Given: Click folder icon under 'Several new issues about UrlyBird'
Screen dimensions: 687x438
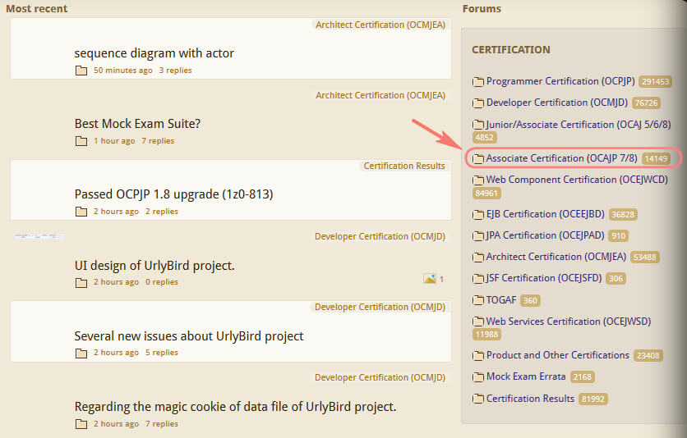Looking at the screenshot, I should [81, 353].
